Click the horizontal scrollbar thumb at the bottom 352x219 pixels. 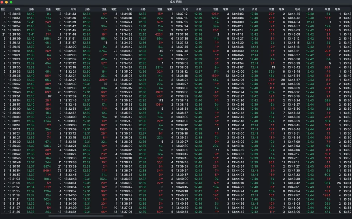(86, 216)
